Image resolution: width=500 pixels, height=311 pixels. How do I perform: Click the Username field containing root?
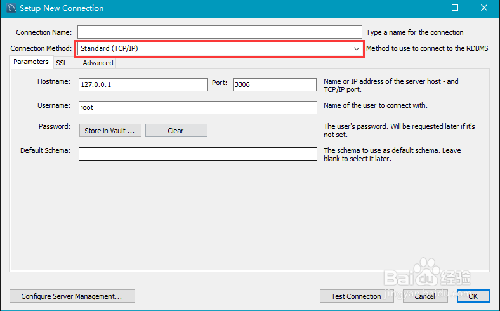[x=197, y=108]
